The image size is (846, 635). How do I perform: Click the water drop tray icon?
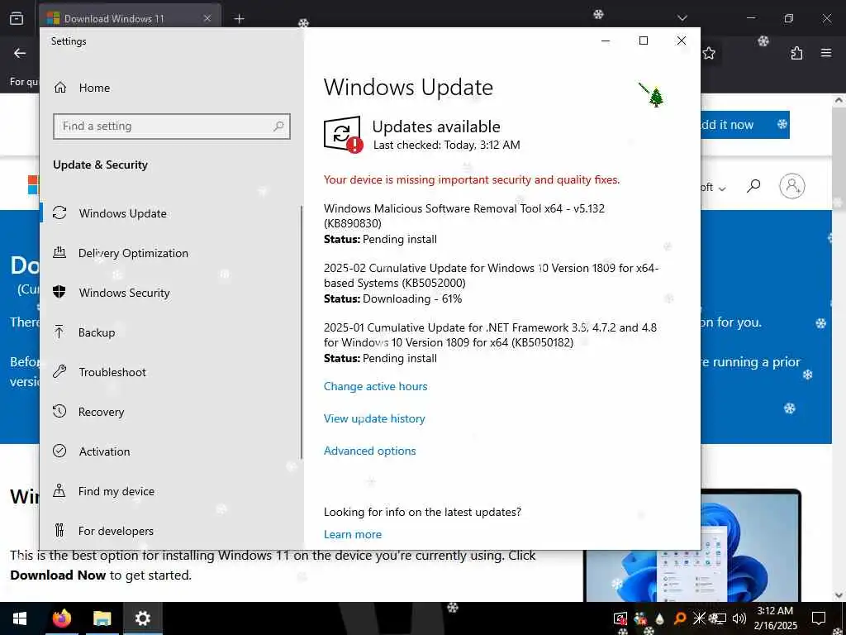(659, 618)
